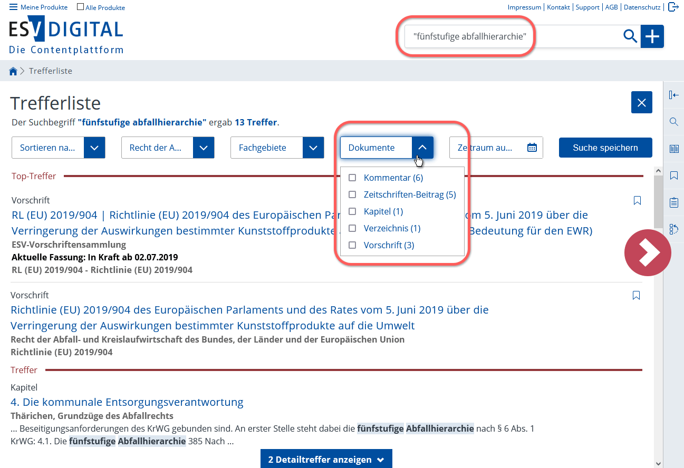Check the Kommentar (6) filter checkbox
This screenshot has height=468, width=684.
click(x=352, y=178)
